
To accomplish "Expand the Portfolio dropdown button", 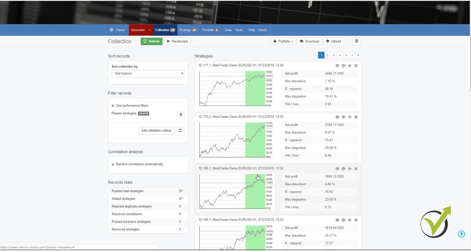I will point(283,41).
